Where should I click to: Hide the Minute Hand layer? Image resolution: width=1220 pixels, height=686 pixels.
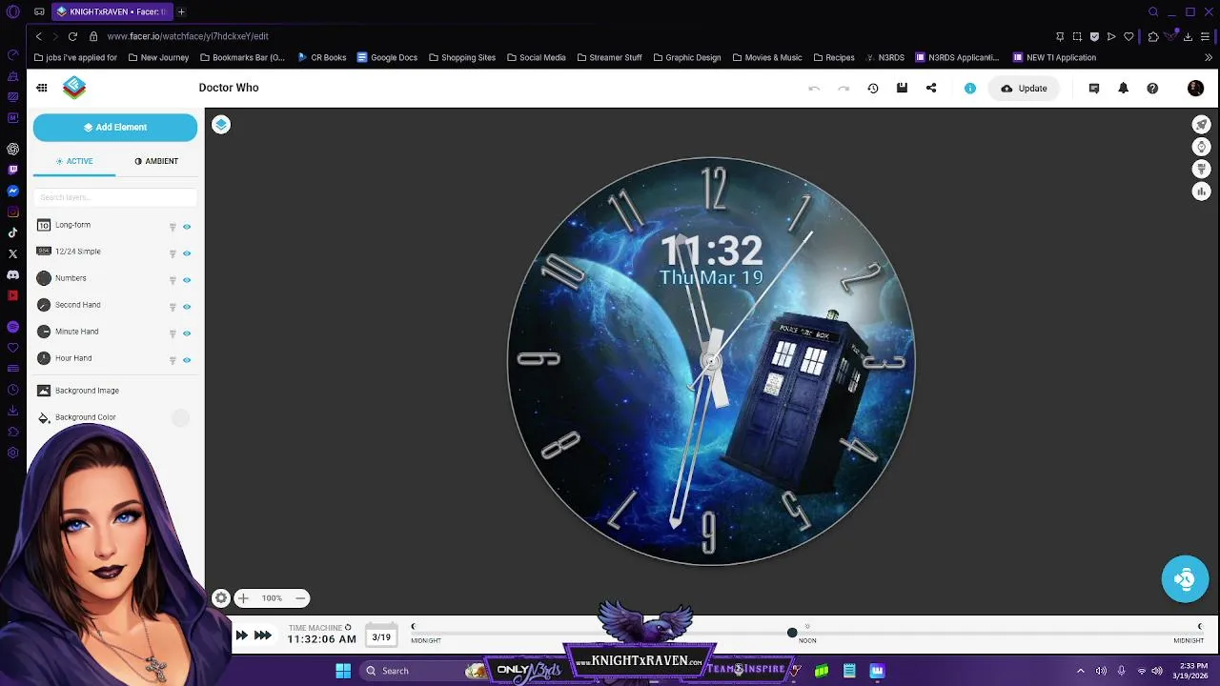187,333
